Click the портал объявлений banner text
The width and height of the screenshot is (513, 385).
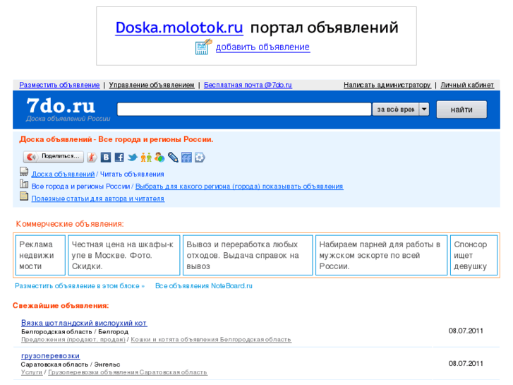pyautogui.click(x=324, y=28)
